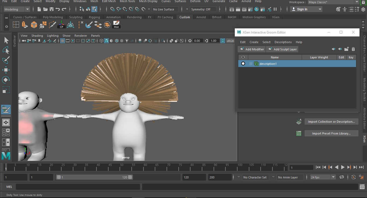The height and width of the screenshot is (198, 367).
Task: Expand the description1 tree item
Action: 251,64
